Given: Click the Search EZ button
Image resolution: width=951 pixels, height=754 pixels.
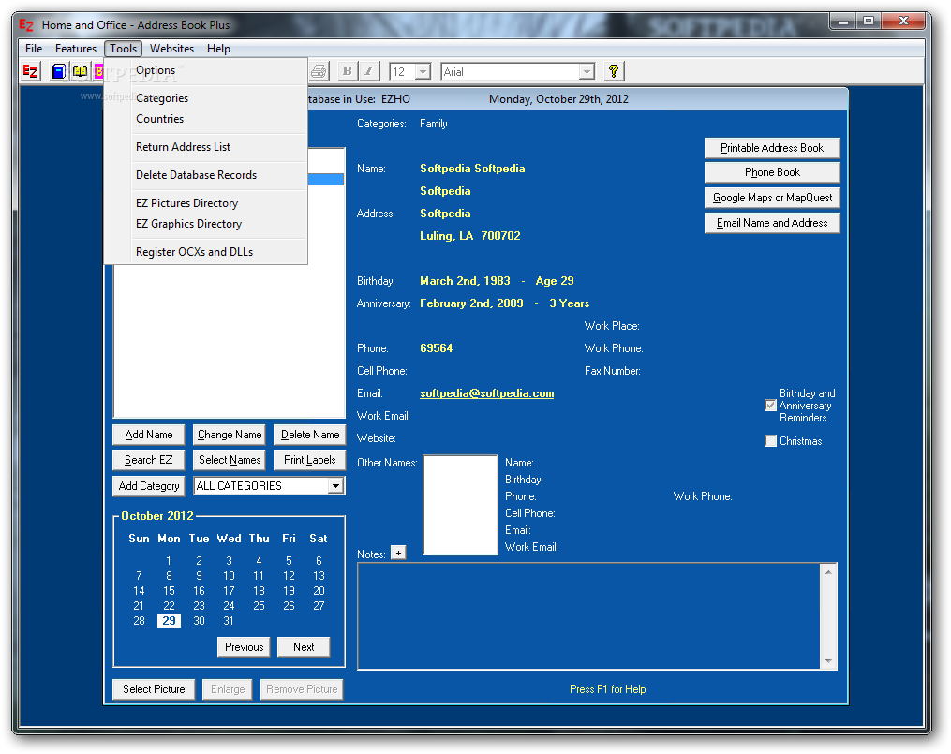Looking at the screenshot, I should click(x=149, y=460).
